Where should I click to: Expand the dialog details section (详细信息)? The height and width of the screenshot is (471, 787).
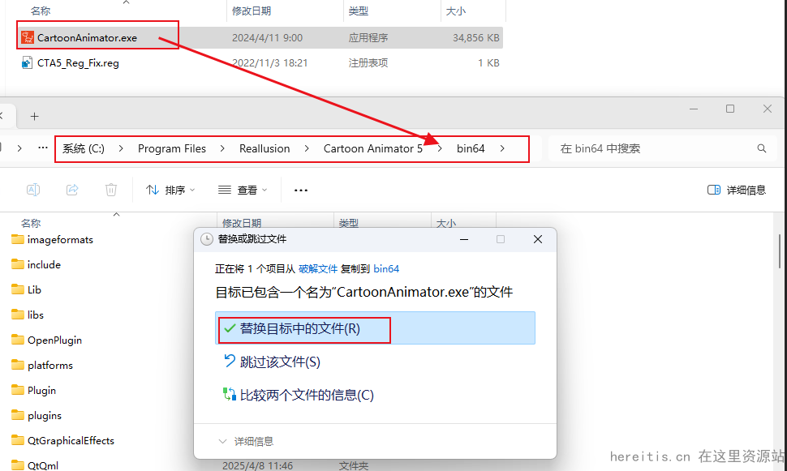point(246,441)
